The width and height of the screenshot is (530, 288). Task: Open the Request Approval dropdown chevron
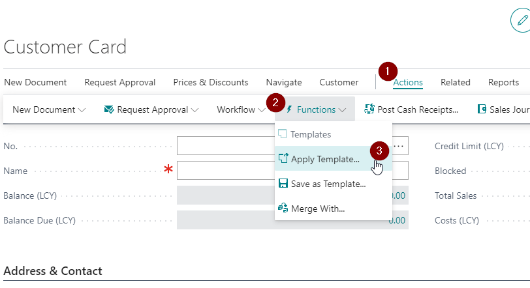(x=193, y=110)
